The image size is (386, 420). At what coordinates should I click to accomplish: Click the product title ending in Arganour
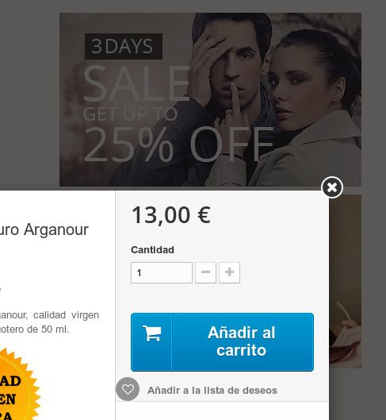(44, 229)
